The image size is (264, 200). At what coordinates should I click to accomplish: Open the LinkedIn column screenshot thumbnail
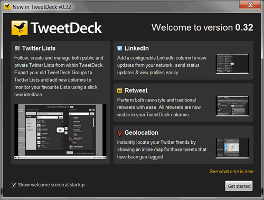tap(232, 64)
